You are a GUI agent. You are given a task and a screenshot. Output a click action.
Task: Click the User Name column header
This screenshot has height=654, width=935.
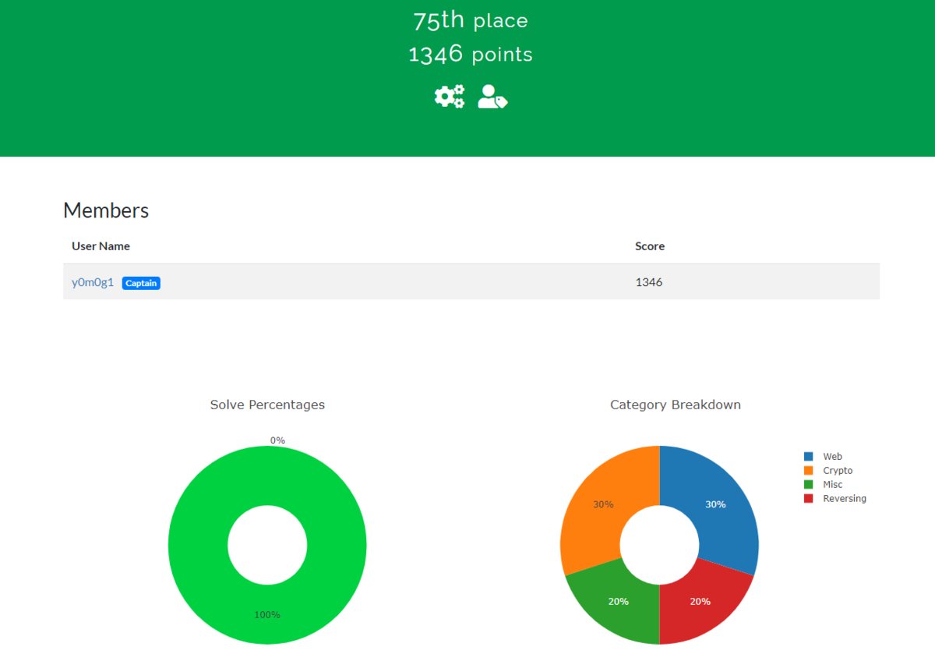[101, 246]
